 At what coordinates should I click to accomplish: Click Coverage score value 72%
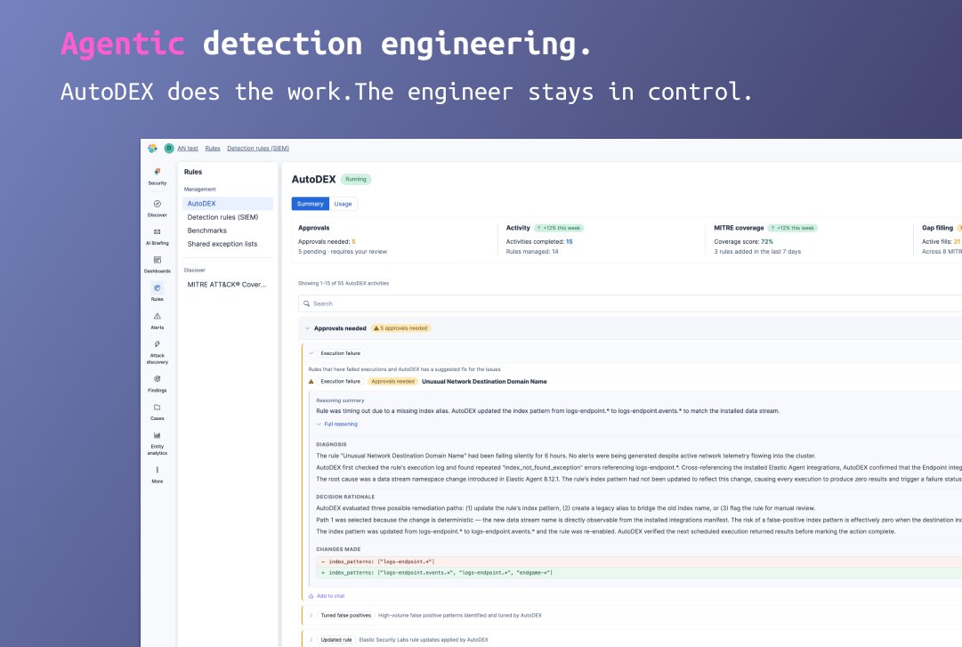click(x=767, y=242)
